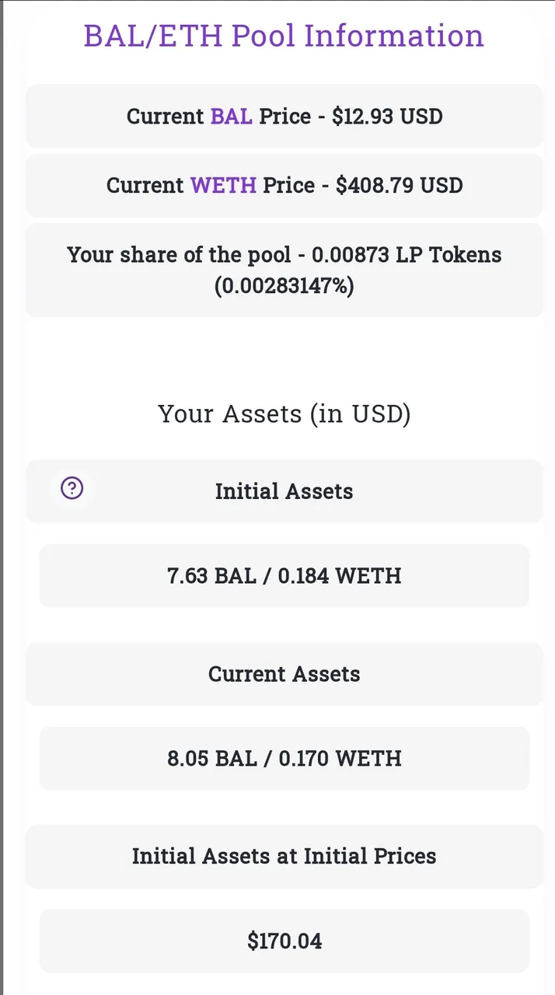Tap the $408.79 USD price value
Screen dimensions: 555x995
click(399, 186)
